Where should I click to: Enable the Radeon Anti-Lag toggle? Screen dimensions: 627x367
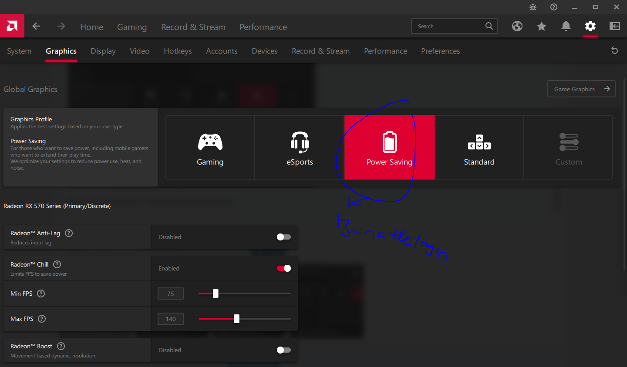pos(284,237)
